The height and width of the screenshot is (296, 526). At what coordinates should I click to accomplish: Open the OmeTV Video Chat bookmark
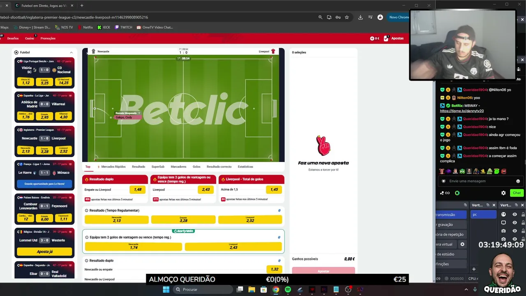[x=155, y=28]
